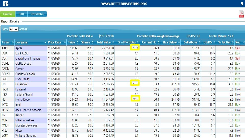Click Kroger's Buy recommendation
The height and width of the screenshot is (138, 245).
(237, 115)
